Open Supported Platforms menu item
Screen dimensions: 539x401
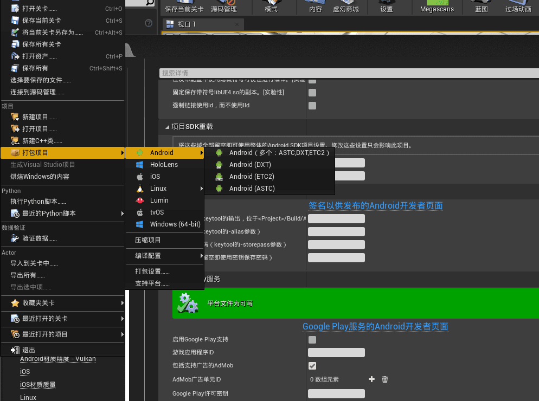(165, 283)
